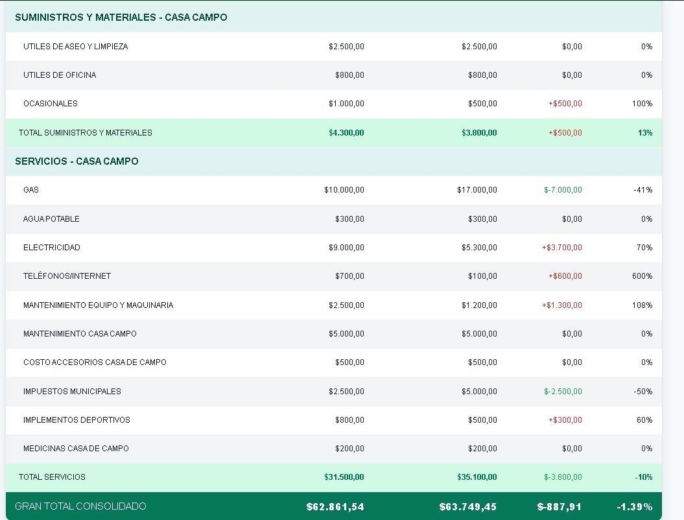Select the UTILES DE OFICINA row label
The image size is (684, 520).
(60, 75)
